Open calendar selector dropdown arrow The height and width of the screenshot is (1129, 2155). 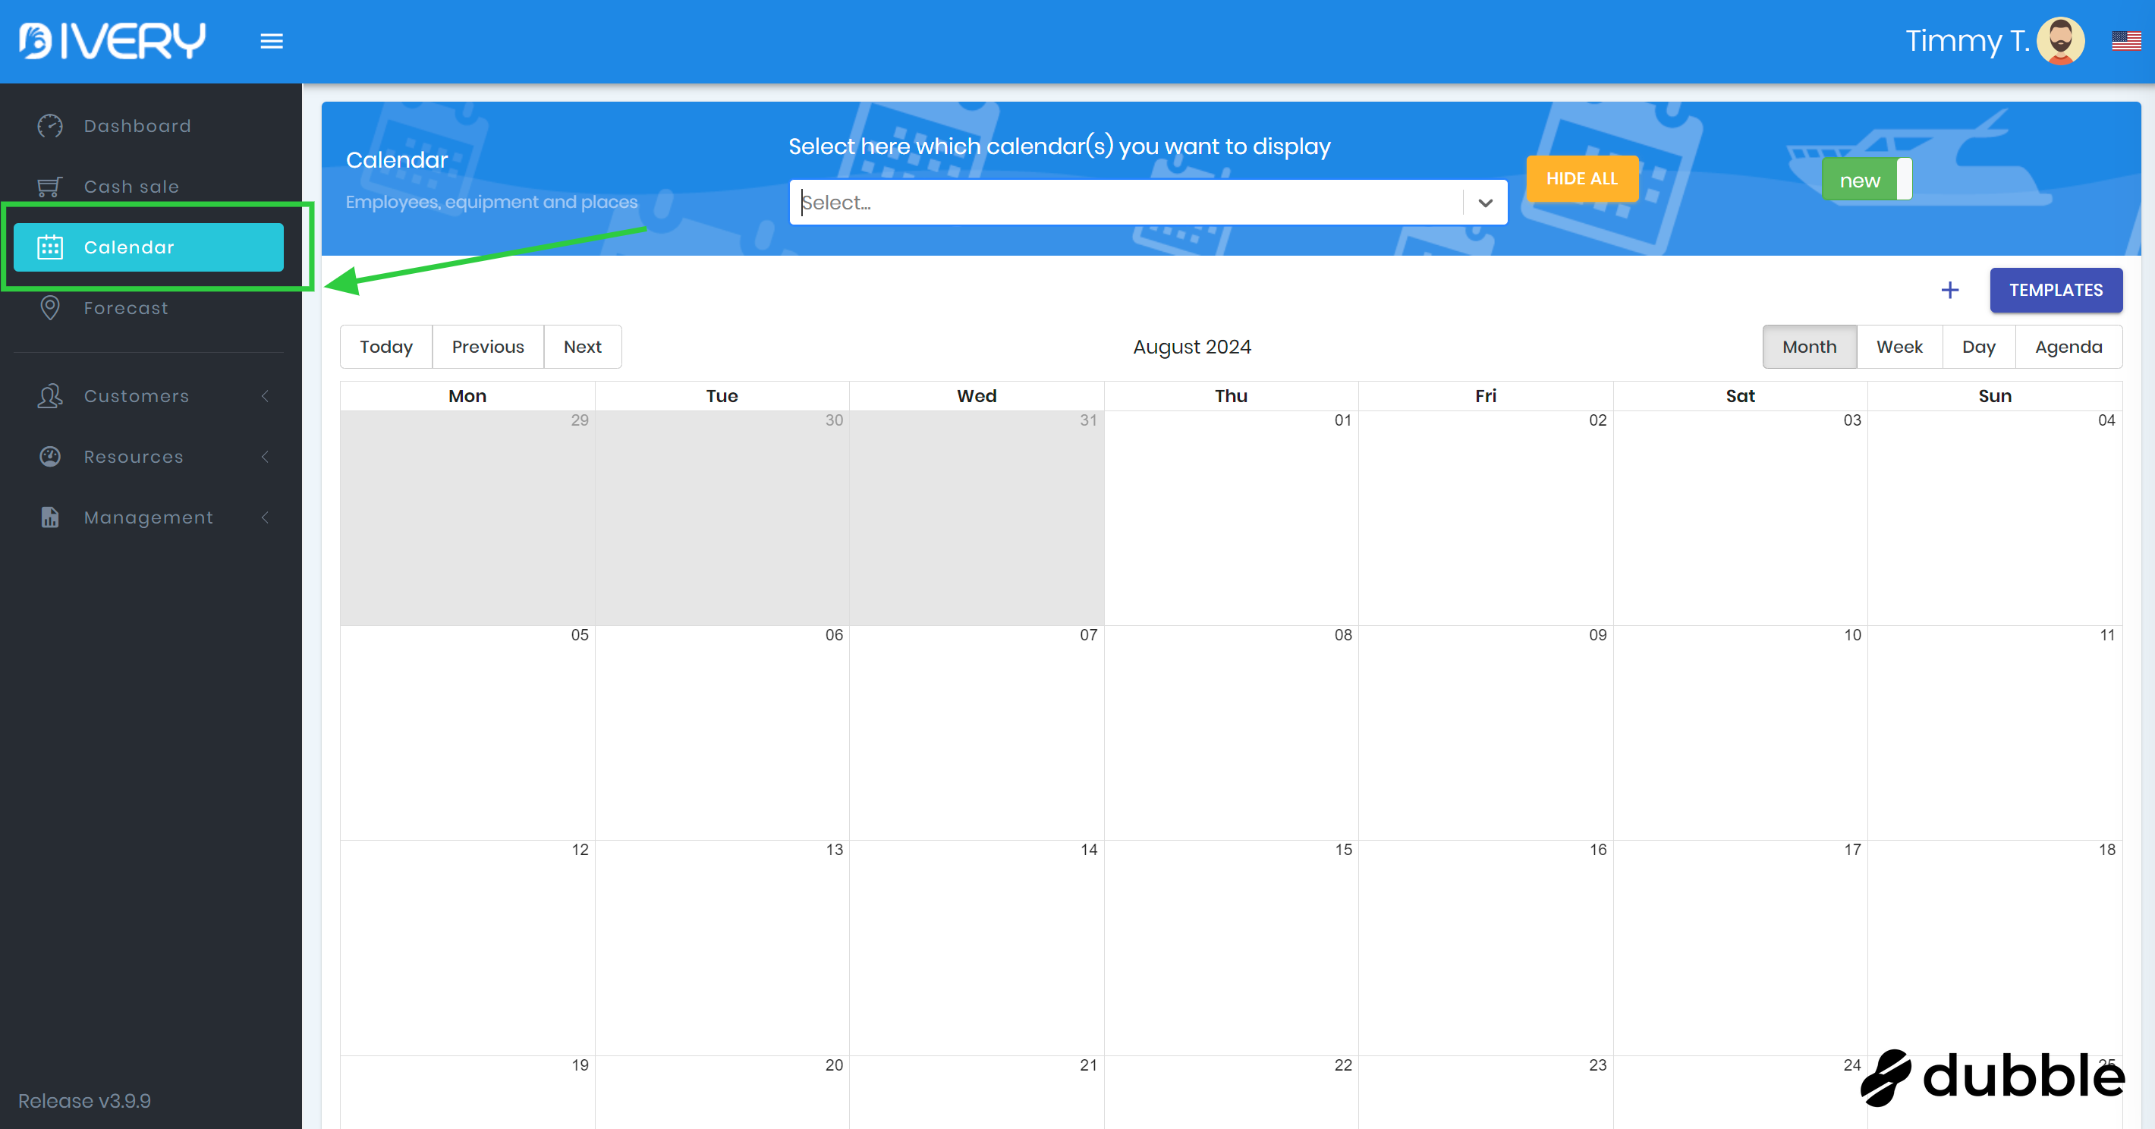click(1485, 203)
